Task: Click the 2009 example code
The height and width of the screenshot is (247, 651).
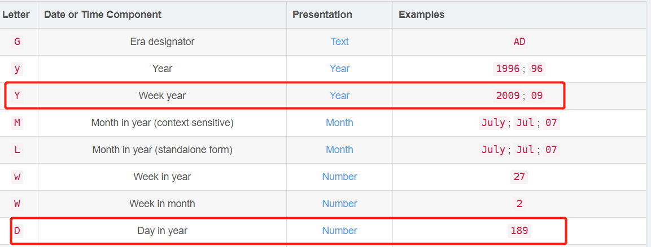Action: (x=508, y=96)
